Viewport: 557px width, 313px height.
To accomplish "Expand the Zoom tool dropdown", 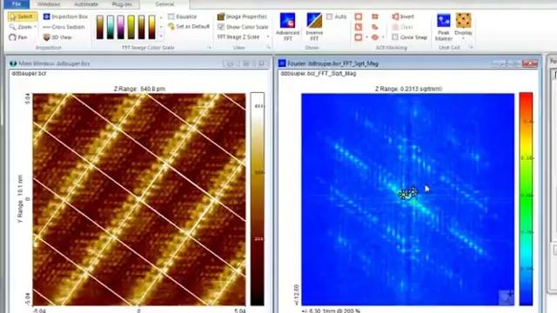I will coord(36,27).
